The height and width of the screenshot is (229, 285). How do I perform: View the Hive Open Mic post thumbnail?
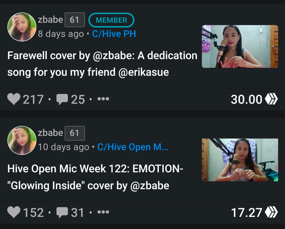(240, 160)
